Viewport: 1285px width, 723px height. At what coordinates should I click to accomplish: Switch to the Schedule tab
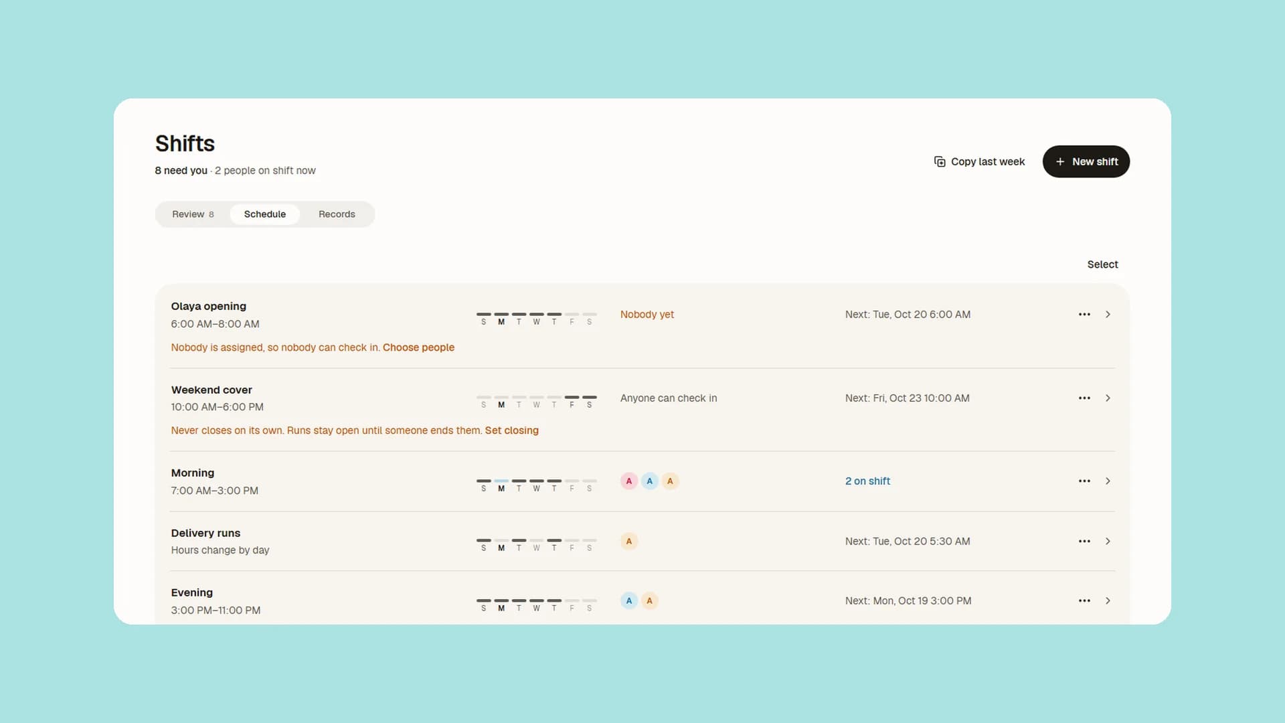click(265, 214)
